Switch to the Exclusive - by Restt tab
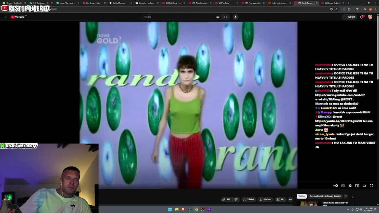 tap(147, 3)
